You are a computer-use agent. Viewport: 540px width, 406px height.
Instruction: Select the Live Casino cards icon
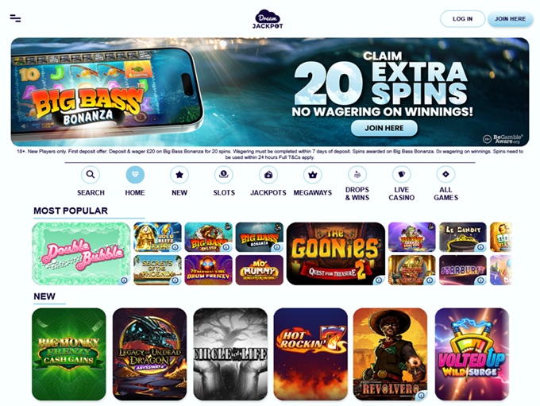click(402, 174)
